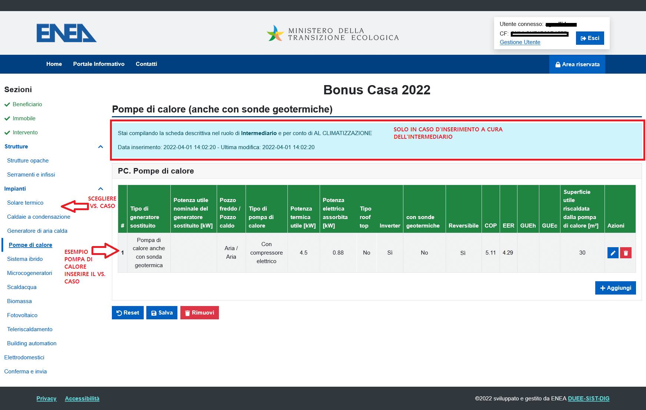Save the form with Salva
This screenshot has width=646, height=410.
click(162, 313)
